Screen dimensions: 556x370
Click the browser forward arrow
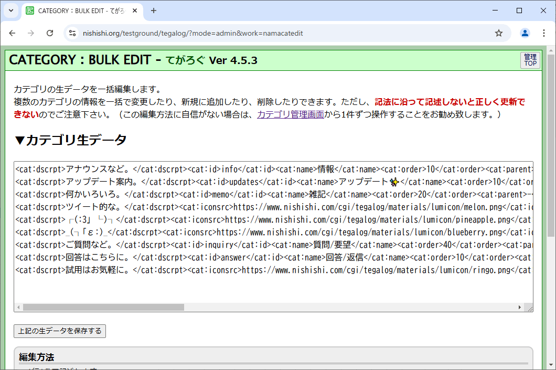tap(31, 33)
